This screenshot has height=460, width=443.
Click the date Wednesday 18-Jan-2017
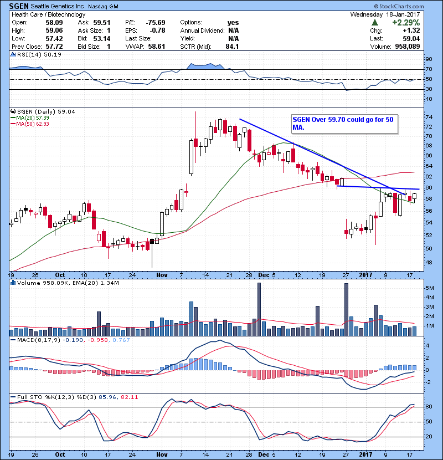coord(385,14)
